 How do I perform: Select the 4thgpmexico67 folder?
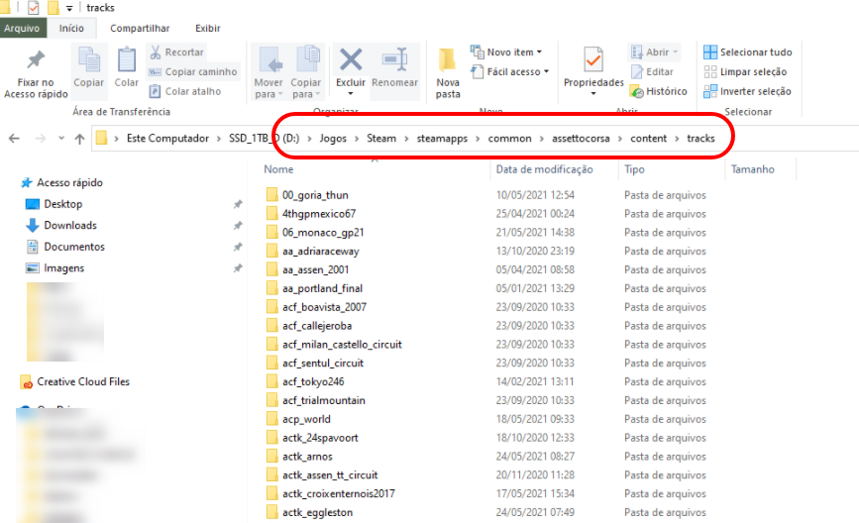tap(319, 214)
